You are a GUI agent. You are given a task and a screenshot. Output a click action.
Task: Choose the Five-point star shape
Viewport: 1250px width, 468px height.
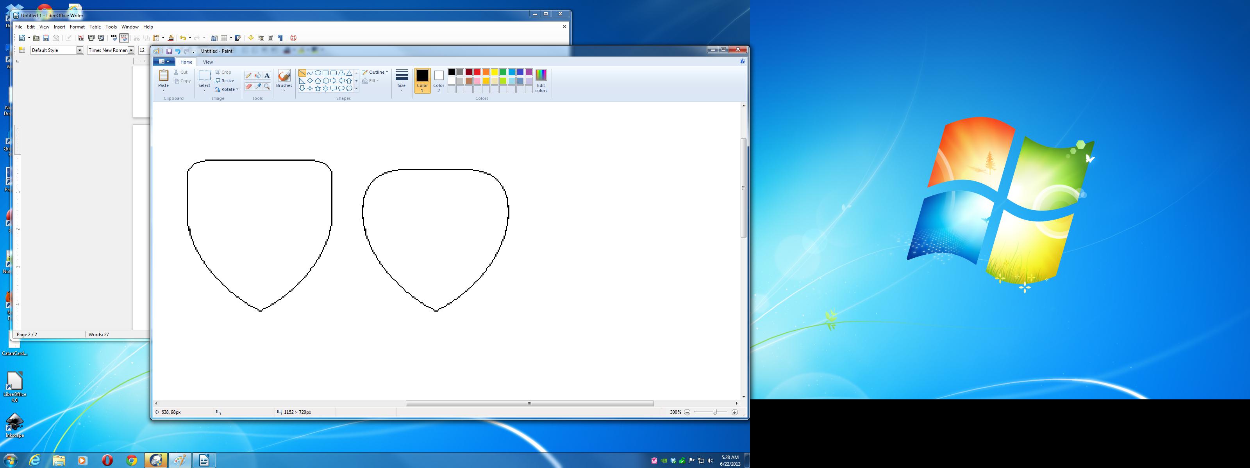click(318, 89)
